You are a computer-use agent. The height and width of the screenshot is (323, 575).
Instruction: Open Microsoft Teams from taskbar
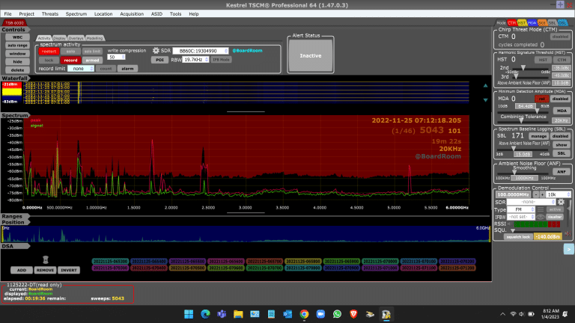(222, 314)
